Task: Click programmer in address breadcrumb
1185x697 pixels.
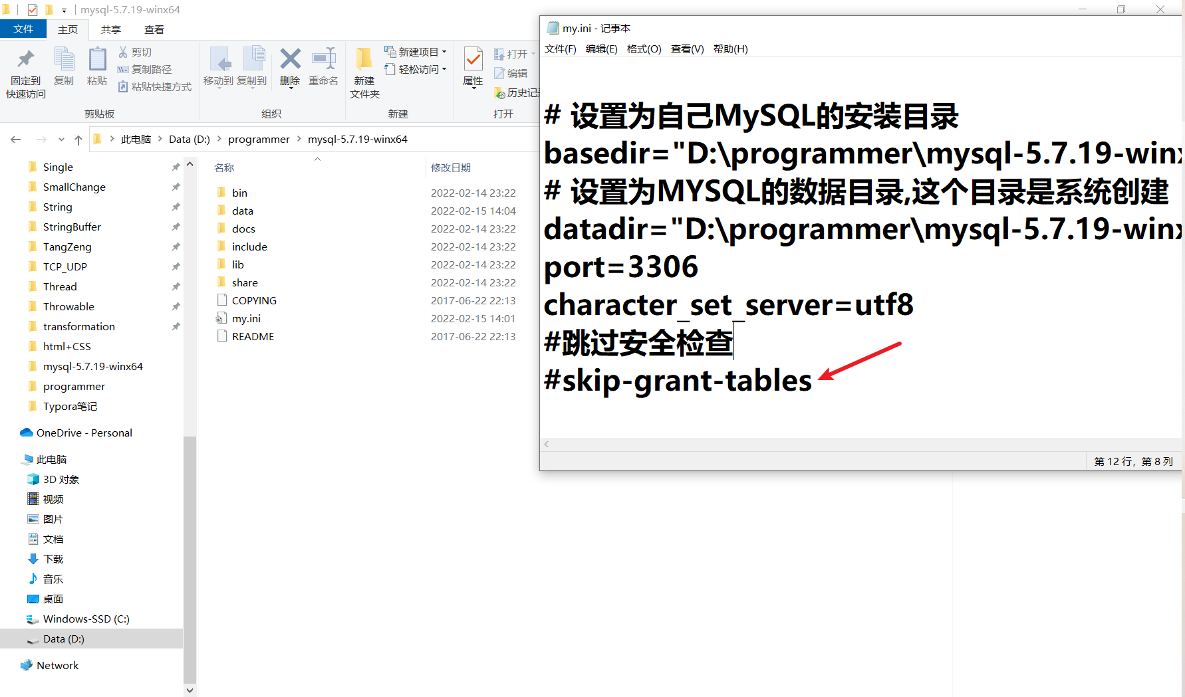Action: coord(259,139)
